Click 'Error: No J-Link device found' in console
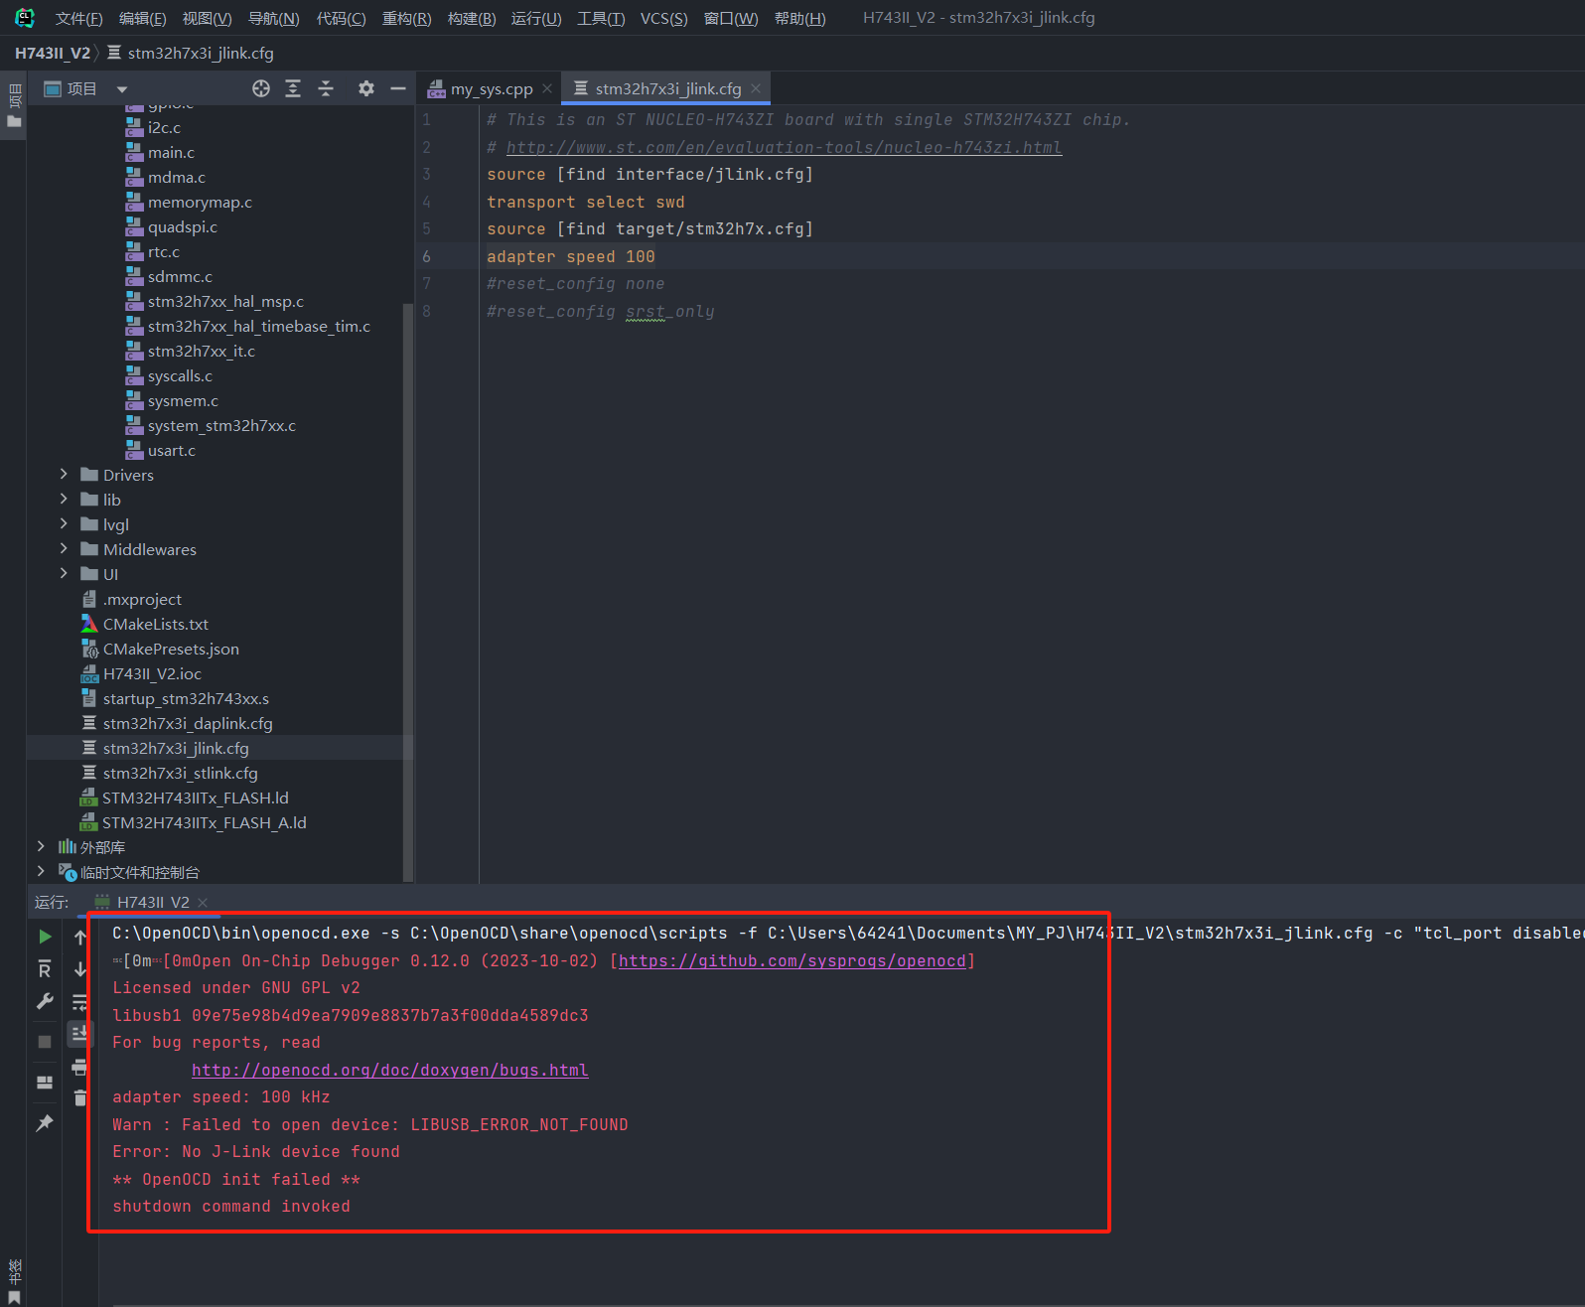This screenshot has width=1585, height=1307. click(256, 1152)
